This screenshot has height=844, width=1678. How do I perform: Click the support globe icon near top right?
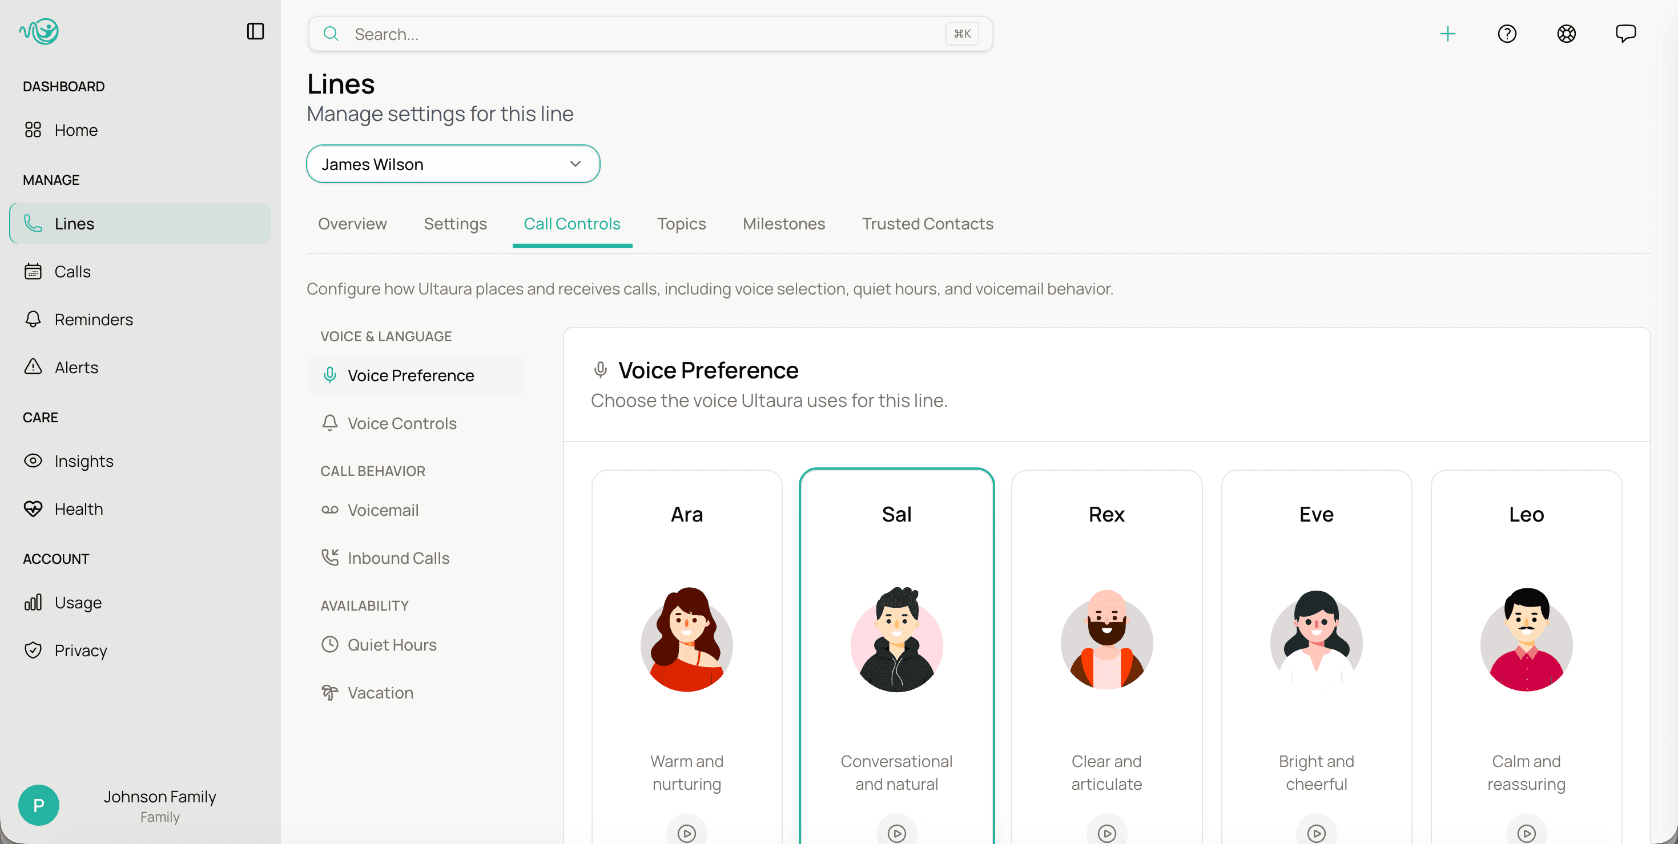pyautogui.click(x=1567, y=34)
